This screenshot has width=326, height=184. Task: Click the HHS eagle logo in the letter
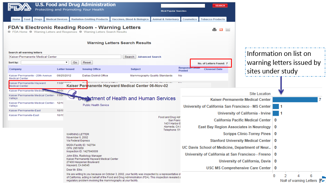(x=72, y=95)
